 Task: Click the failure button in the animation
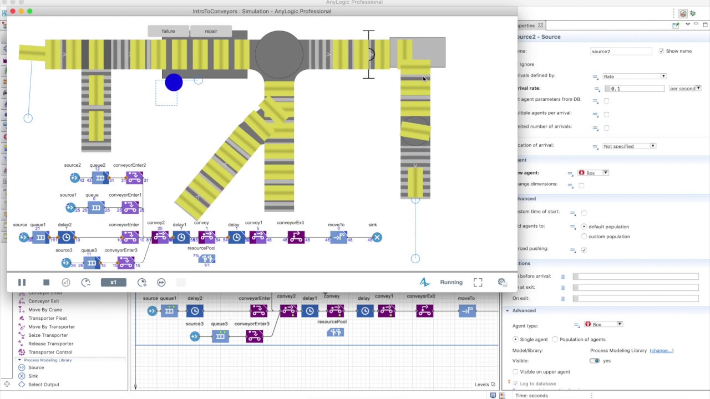169,32
